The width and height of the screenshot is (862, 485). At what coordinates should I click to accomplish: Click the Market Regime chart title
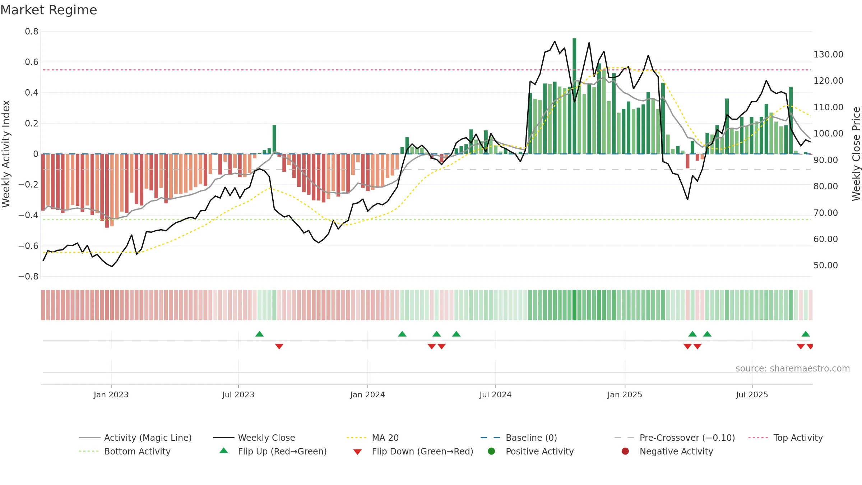click(x=49, y=10)
